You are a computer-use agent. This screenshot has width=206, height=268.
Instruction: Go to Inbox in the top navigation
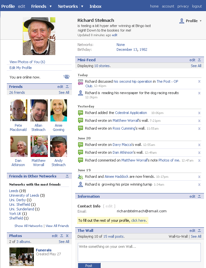pos(95,6)
